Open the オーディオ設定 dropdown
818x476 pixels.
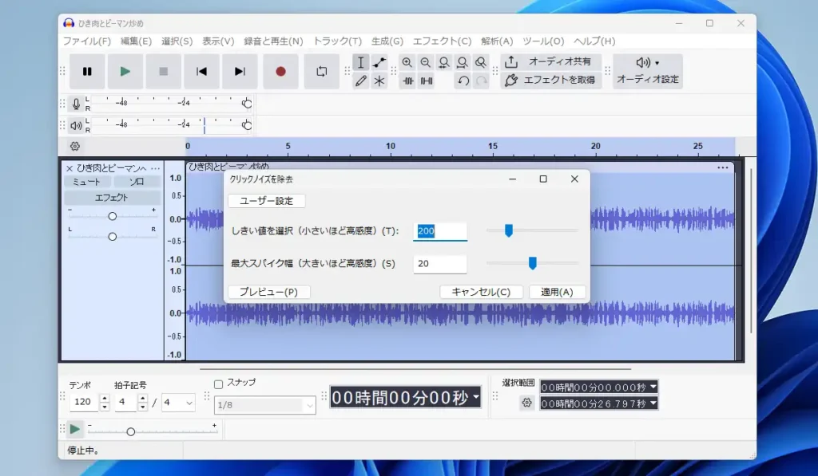click(648, 71)
